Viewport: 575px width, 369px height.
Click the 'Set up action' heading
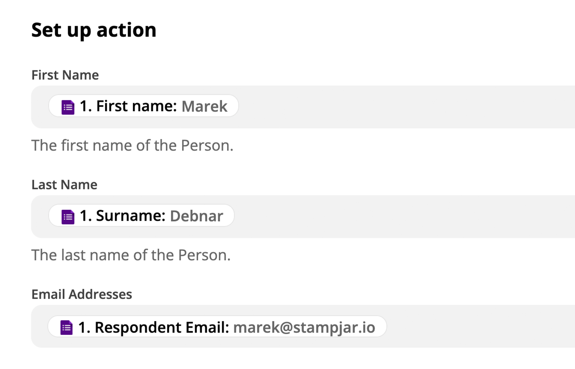pos(94,30)
